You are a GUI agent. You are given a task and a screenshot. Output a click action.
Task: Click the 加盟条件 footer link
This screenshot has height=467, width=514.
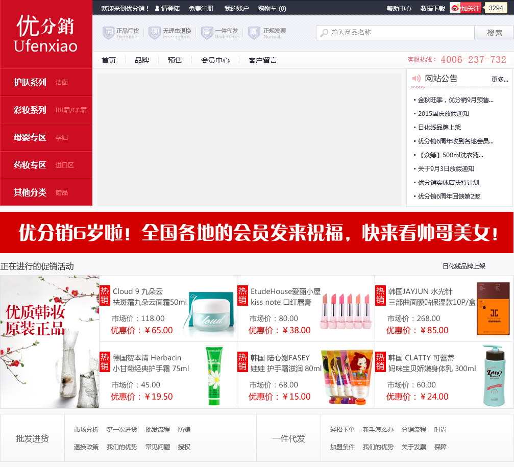(x=342, y=447)
